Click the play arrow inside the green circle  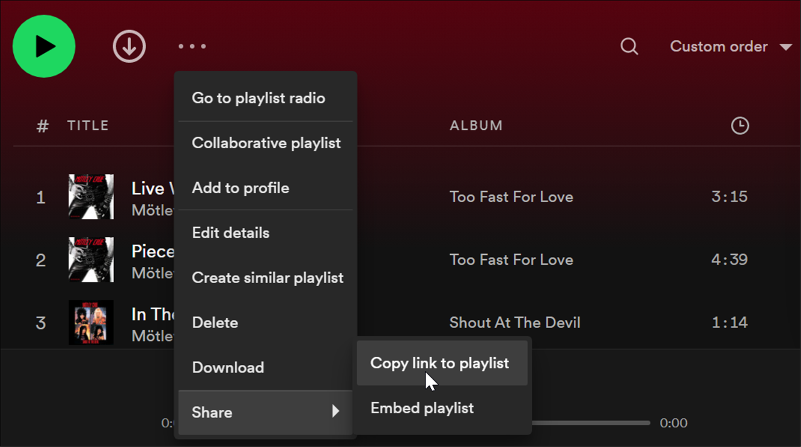pyautogui.click(x=46, y=46)
